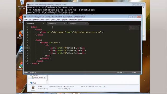Open the Edit menu
167x94 pixels.
30,20
